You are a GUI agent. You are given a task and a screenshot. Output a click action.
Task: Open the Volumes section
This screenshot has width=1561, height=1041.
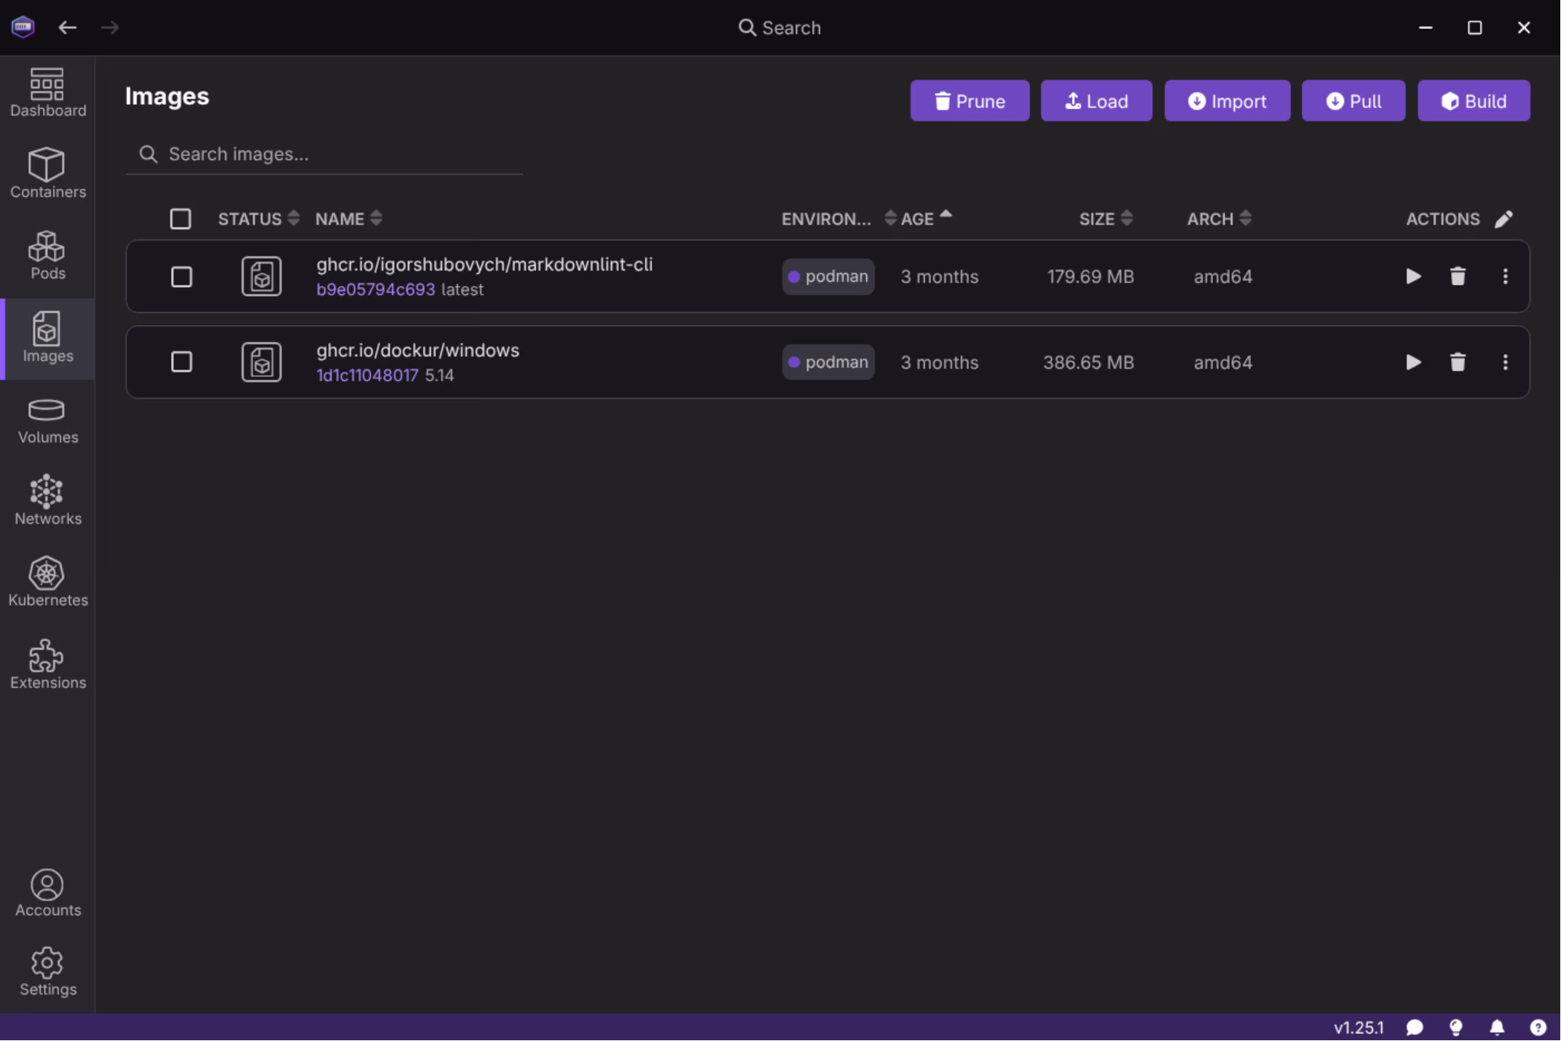coord(47,421)
